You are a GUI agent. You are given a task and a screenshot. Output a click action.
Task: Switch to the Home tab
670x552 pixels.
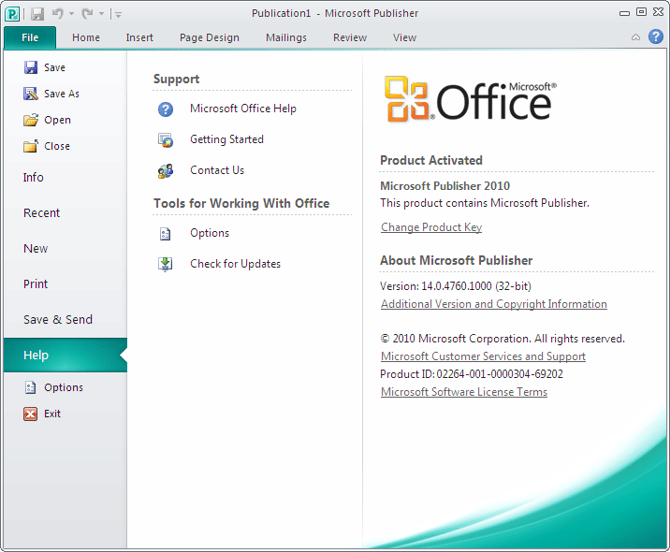pyautogui.click(x=86, y=37)
